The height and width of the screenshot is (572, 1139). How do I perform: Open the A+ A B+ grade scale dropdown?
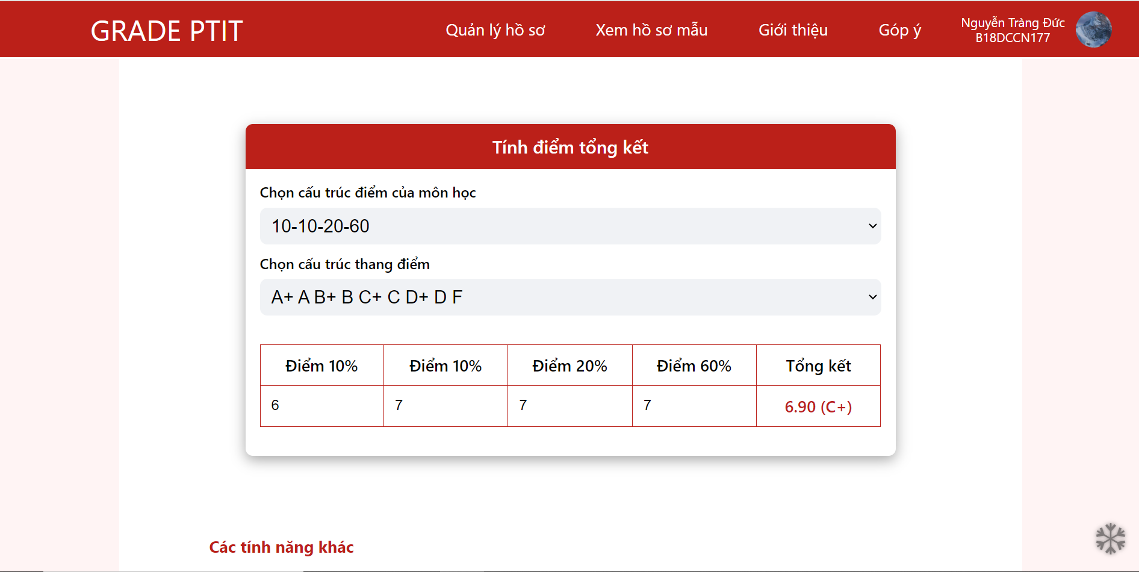(x=570, y=297)
